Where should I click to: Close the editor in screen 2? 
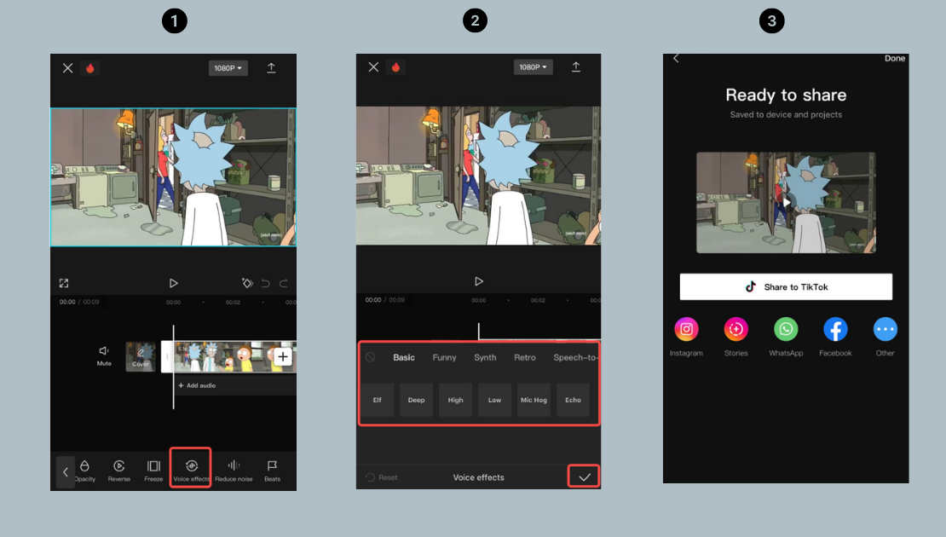pyautogui.click(x=373, y=67)
